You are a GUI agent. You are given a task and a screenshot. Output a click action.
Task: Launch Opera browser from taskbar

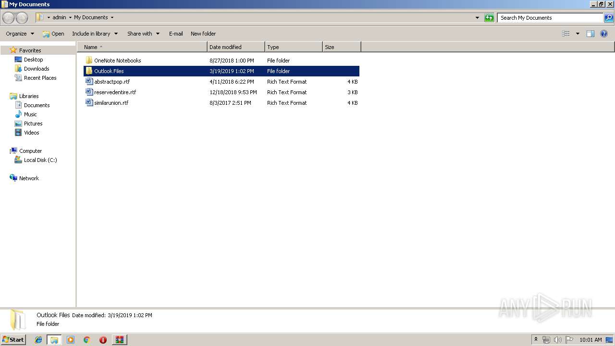click(103, 340)
